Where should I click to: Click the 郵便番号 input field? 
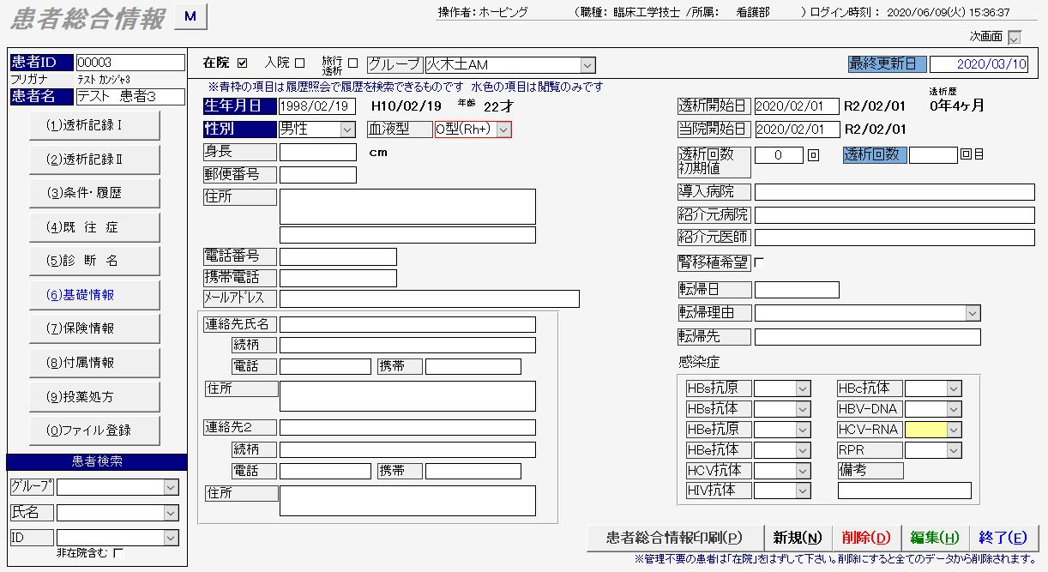[x=317, y=175]
